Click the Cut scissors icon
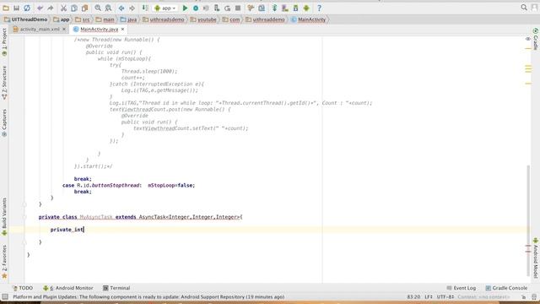The image size is (540, 304). pyautogui.click(x=63, y=8)
